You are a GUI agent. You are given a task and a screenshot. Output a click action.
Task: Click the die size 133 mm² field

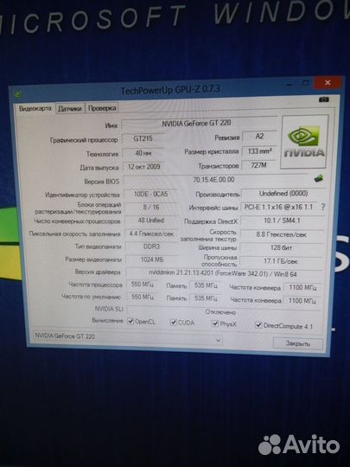pos(259,151)
